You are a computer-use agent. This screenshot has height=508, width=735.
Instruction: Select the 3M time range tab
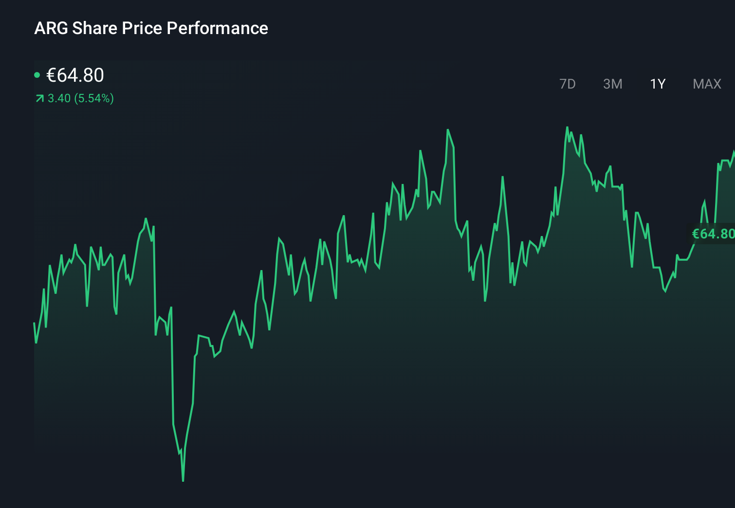point(612,84)
